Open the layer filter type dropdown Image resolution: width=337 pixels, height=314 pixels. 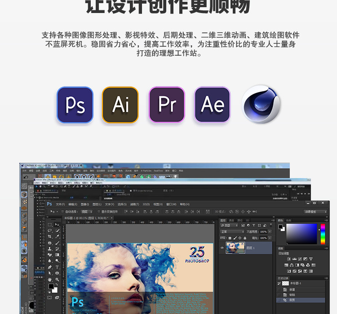tap(229, 225)
